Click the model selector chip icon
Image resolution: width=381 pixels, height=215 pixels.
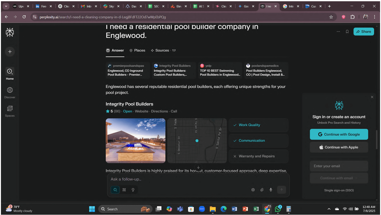(253, 190)
